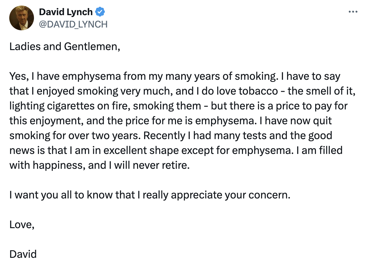Click the phrase "lighting cigarettes on fire"

click(x=70, y=106)
